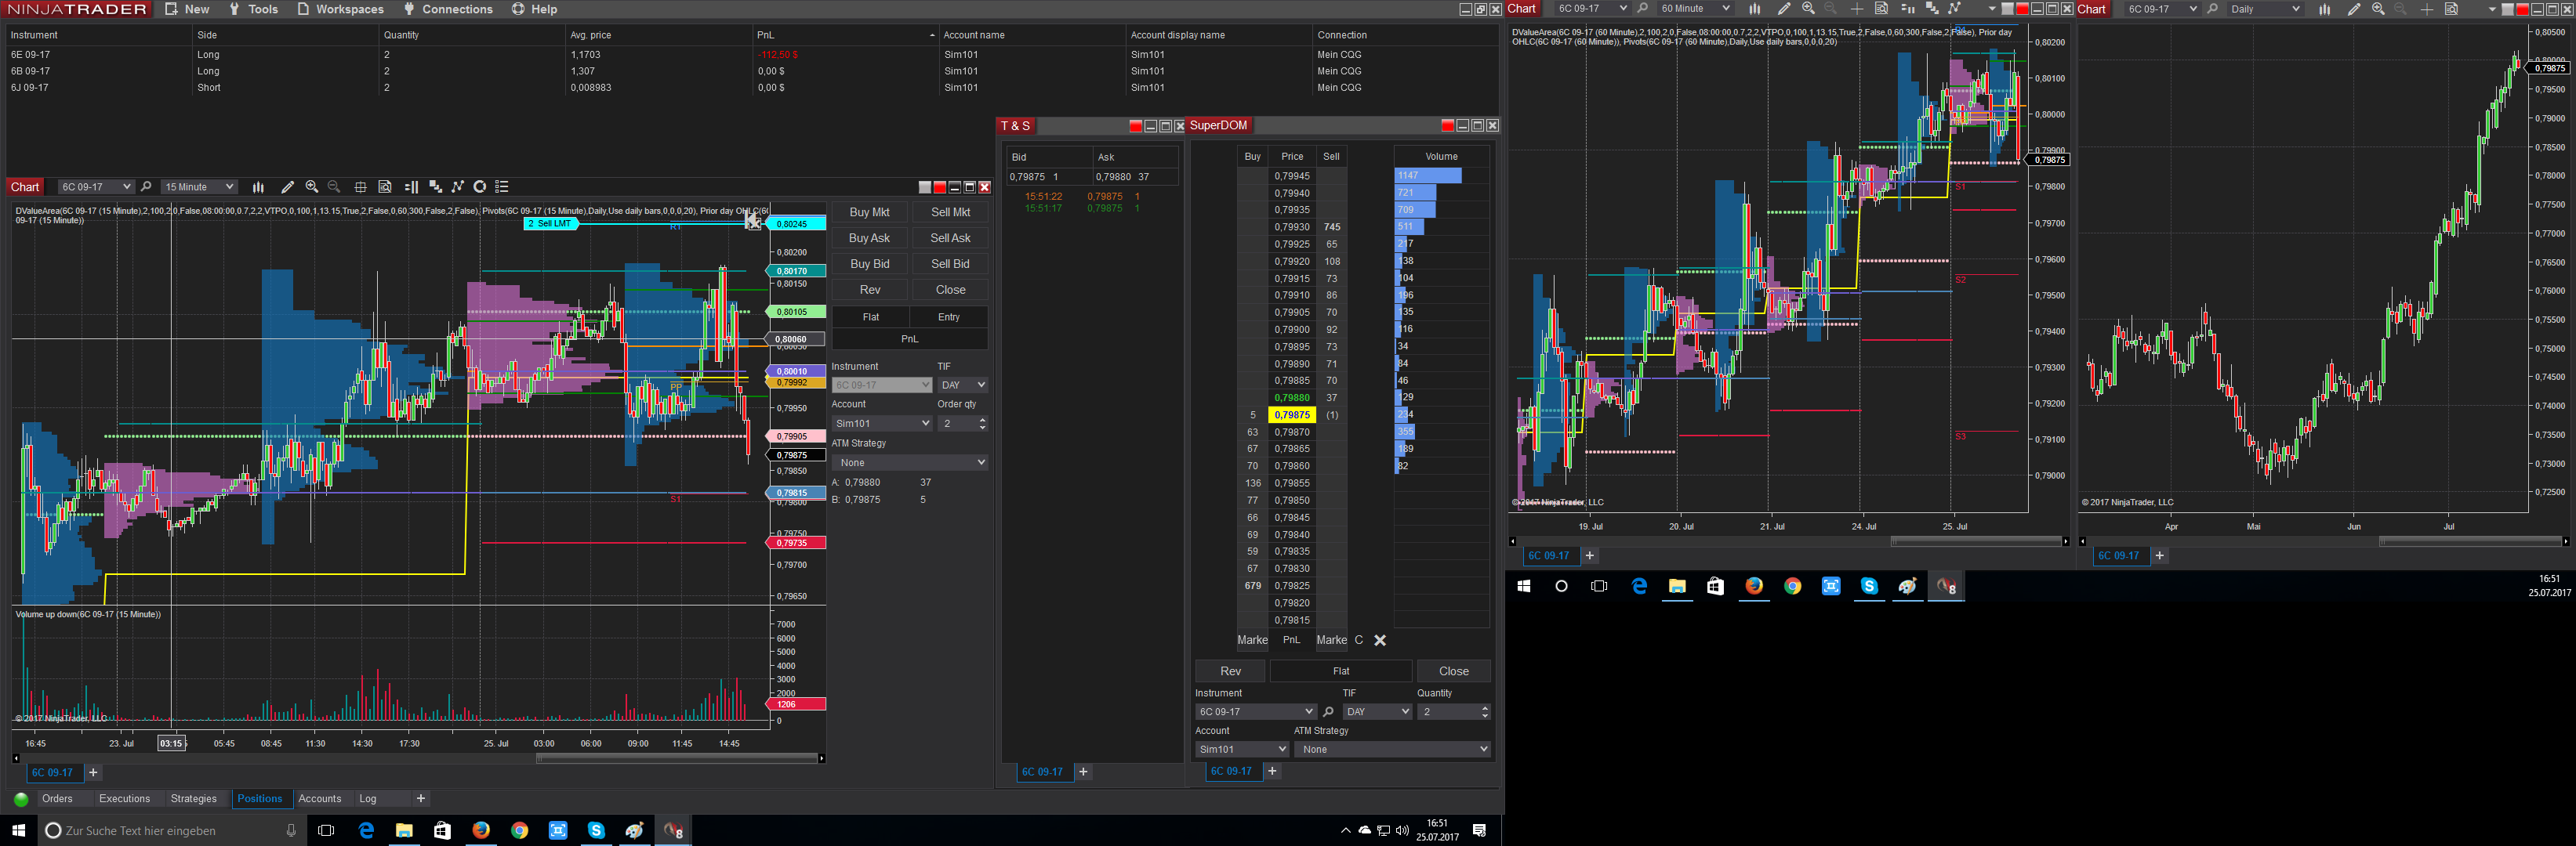Open bar type selector in 15 Minute chart
This screenshot has height=846, width=2576.
point(258,186)
